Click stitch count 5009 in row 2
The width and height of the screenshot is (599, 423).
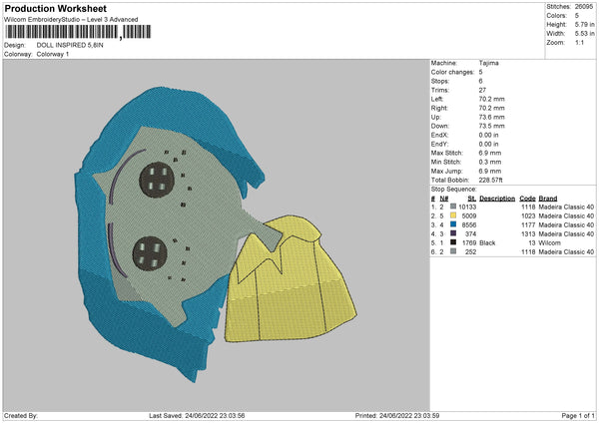(x=469, y=216)
